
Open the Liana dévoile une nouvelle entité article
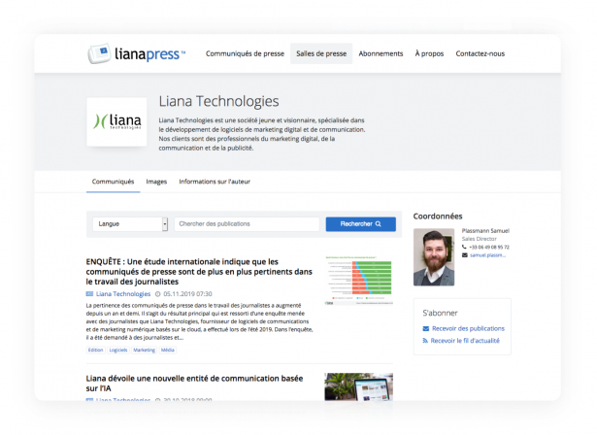click(x=194, y=384)
